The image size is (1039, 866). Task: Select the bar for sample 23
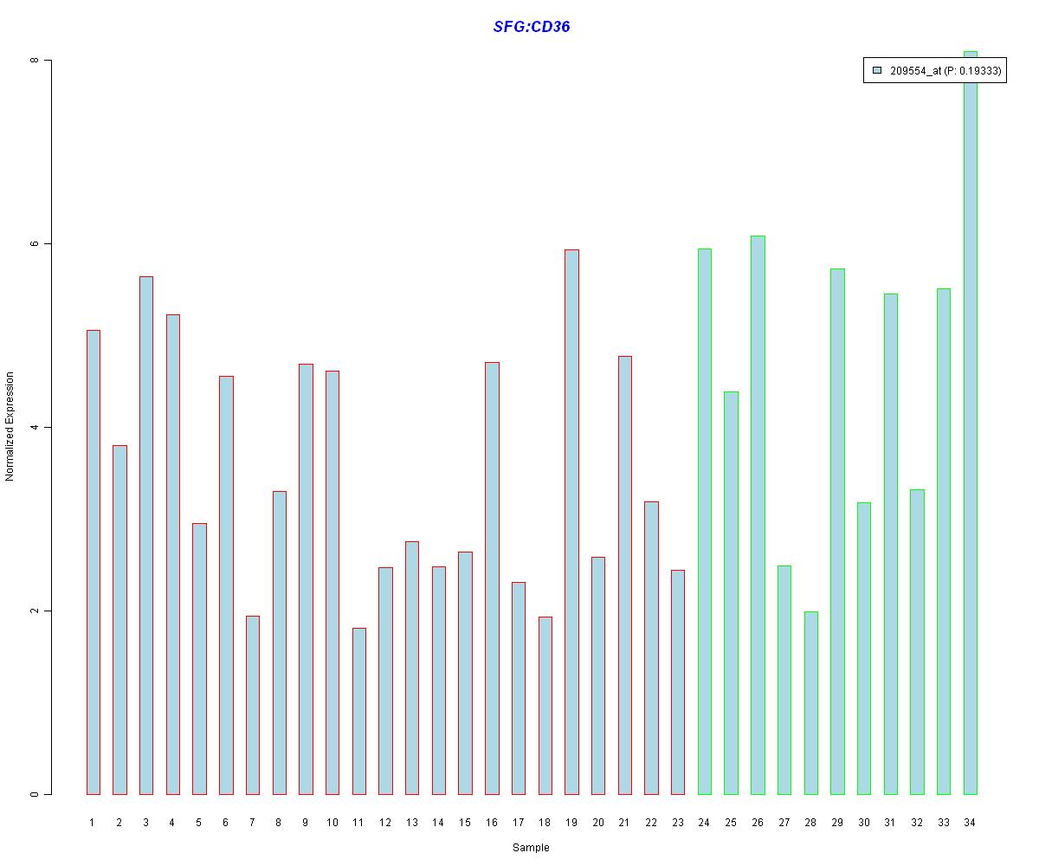click(677, 682)
